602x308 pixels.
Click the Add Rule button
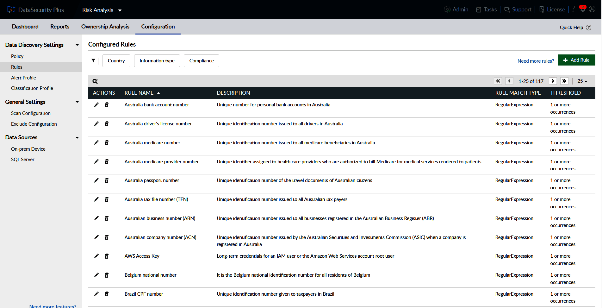[576, 60]
